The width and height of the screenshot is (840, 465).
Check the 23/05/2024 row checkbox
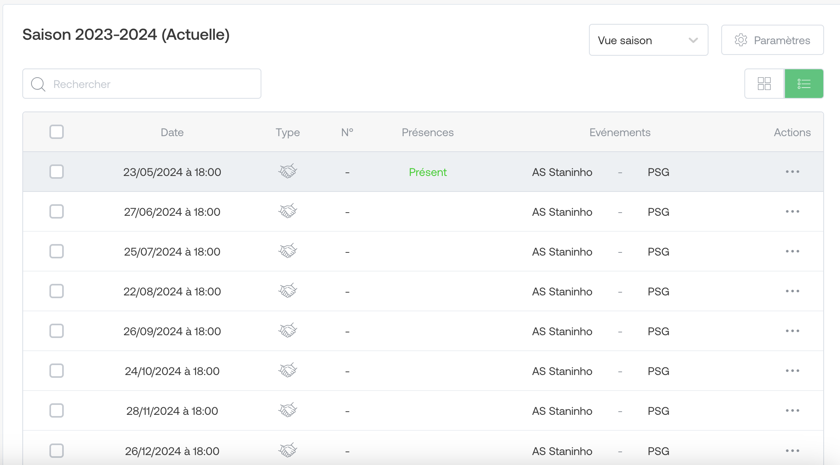[57, 172]
